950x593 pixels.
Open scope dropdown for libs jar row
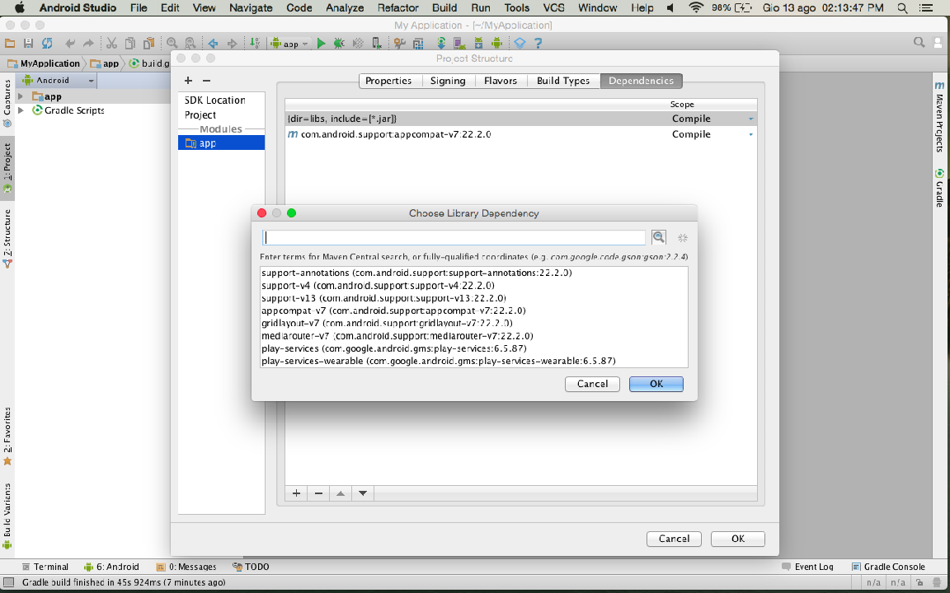click(x=750, y=119)
